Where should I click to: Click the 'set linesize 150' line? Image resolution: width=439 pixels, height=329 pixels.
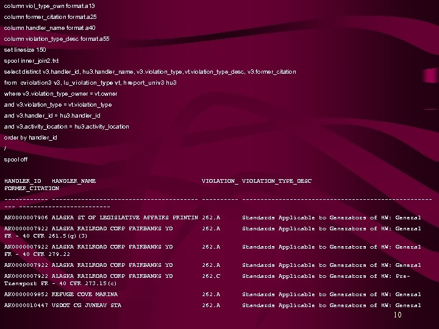tap(25, 50)
